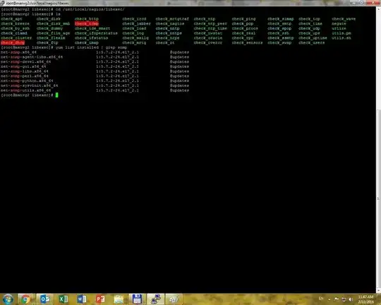
Task: Click the check_oracle file name
Action: point(208,38)
